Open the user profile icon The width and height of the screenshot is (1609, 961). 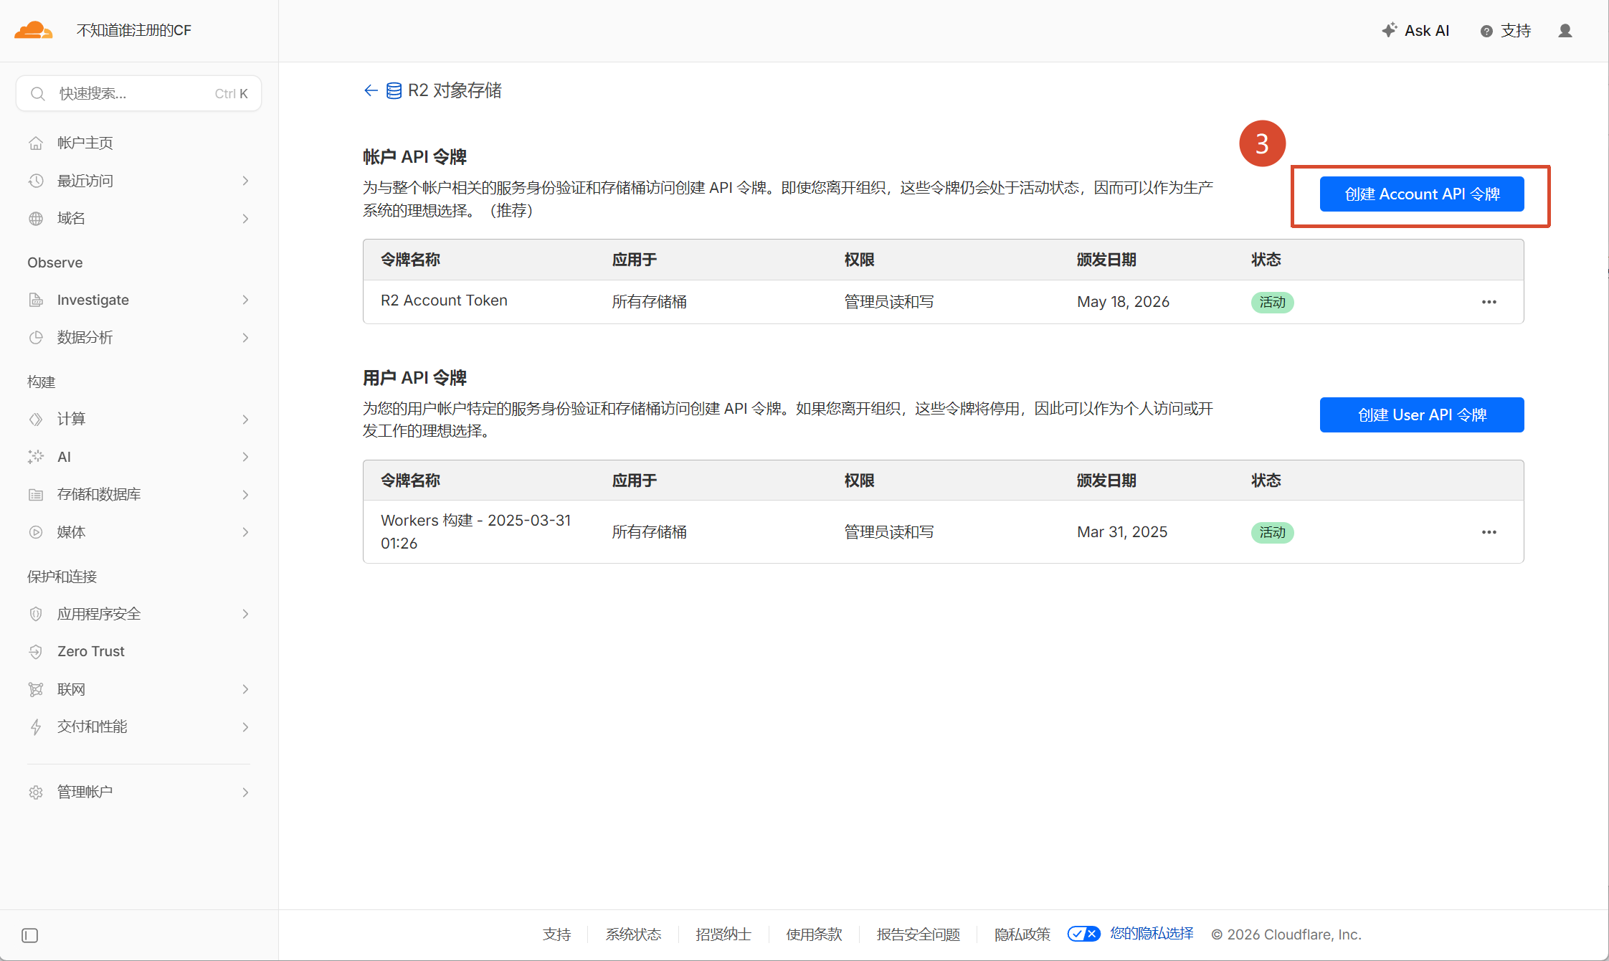click(1565, 31)
